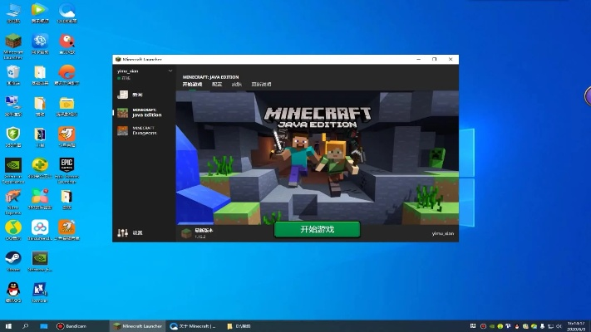The height and width of the screenshot is (332, 591).
Task: Click the taskbar clock and date
Action: click(574, 325)
